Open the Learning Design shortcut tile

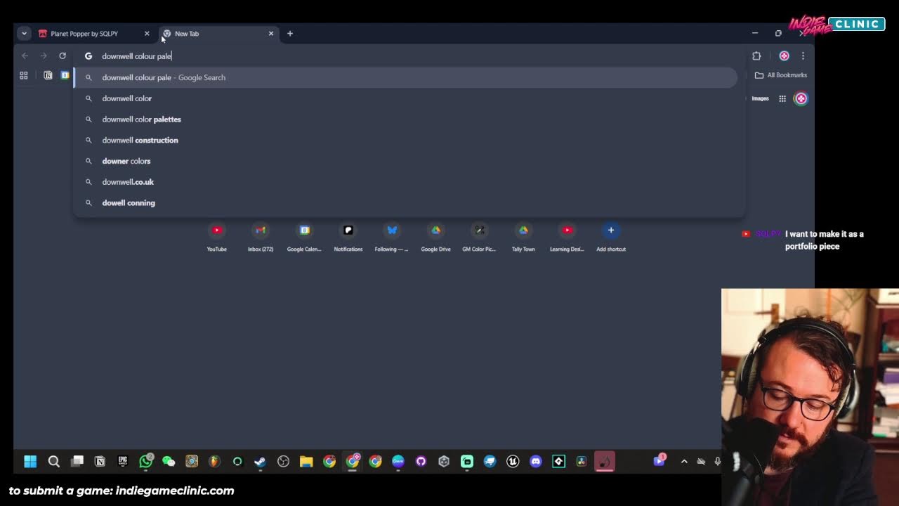click(x=567, y=237)
